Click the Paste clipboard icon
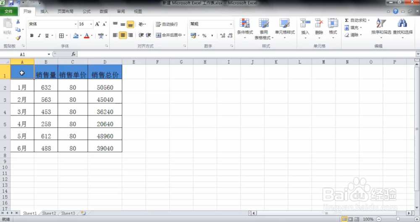The height and width of the screenshot is (222, 420). pyautogui.click(x=7, y=24)
